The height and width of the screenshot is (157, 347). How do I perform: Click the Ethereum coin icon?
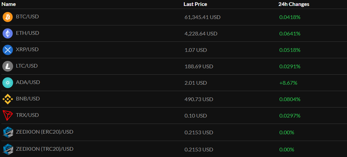pyautogui.click(x=8, y=34)
